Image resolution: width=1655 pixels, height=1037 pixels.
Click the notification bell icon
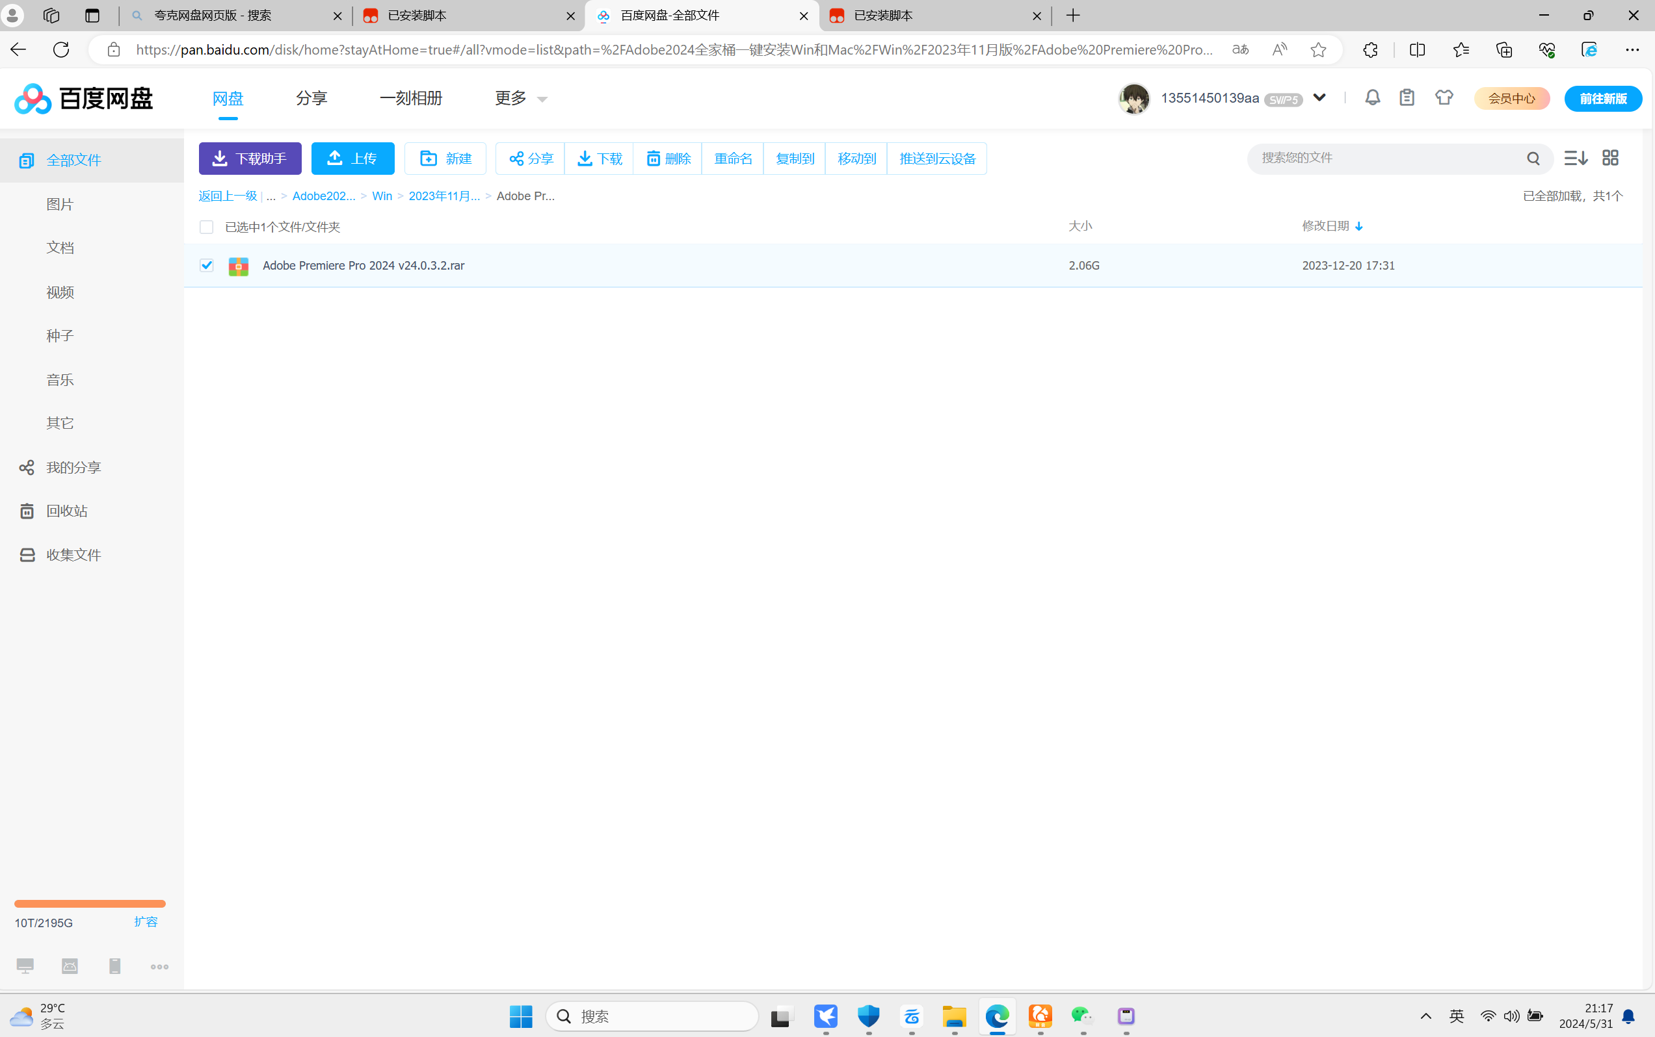(1372, 98)
